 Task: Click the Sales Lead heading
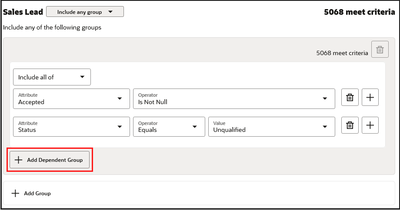23,12
